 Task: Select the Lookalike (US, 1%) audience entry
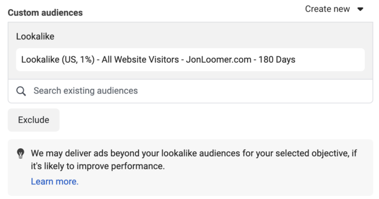pyautogui.click(x=191, y=59)
